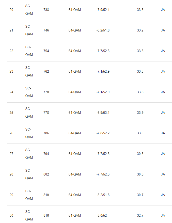The image size is (172, 223).
Task: Click the JA status in channel 27 row
Action: (163, 154)
